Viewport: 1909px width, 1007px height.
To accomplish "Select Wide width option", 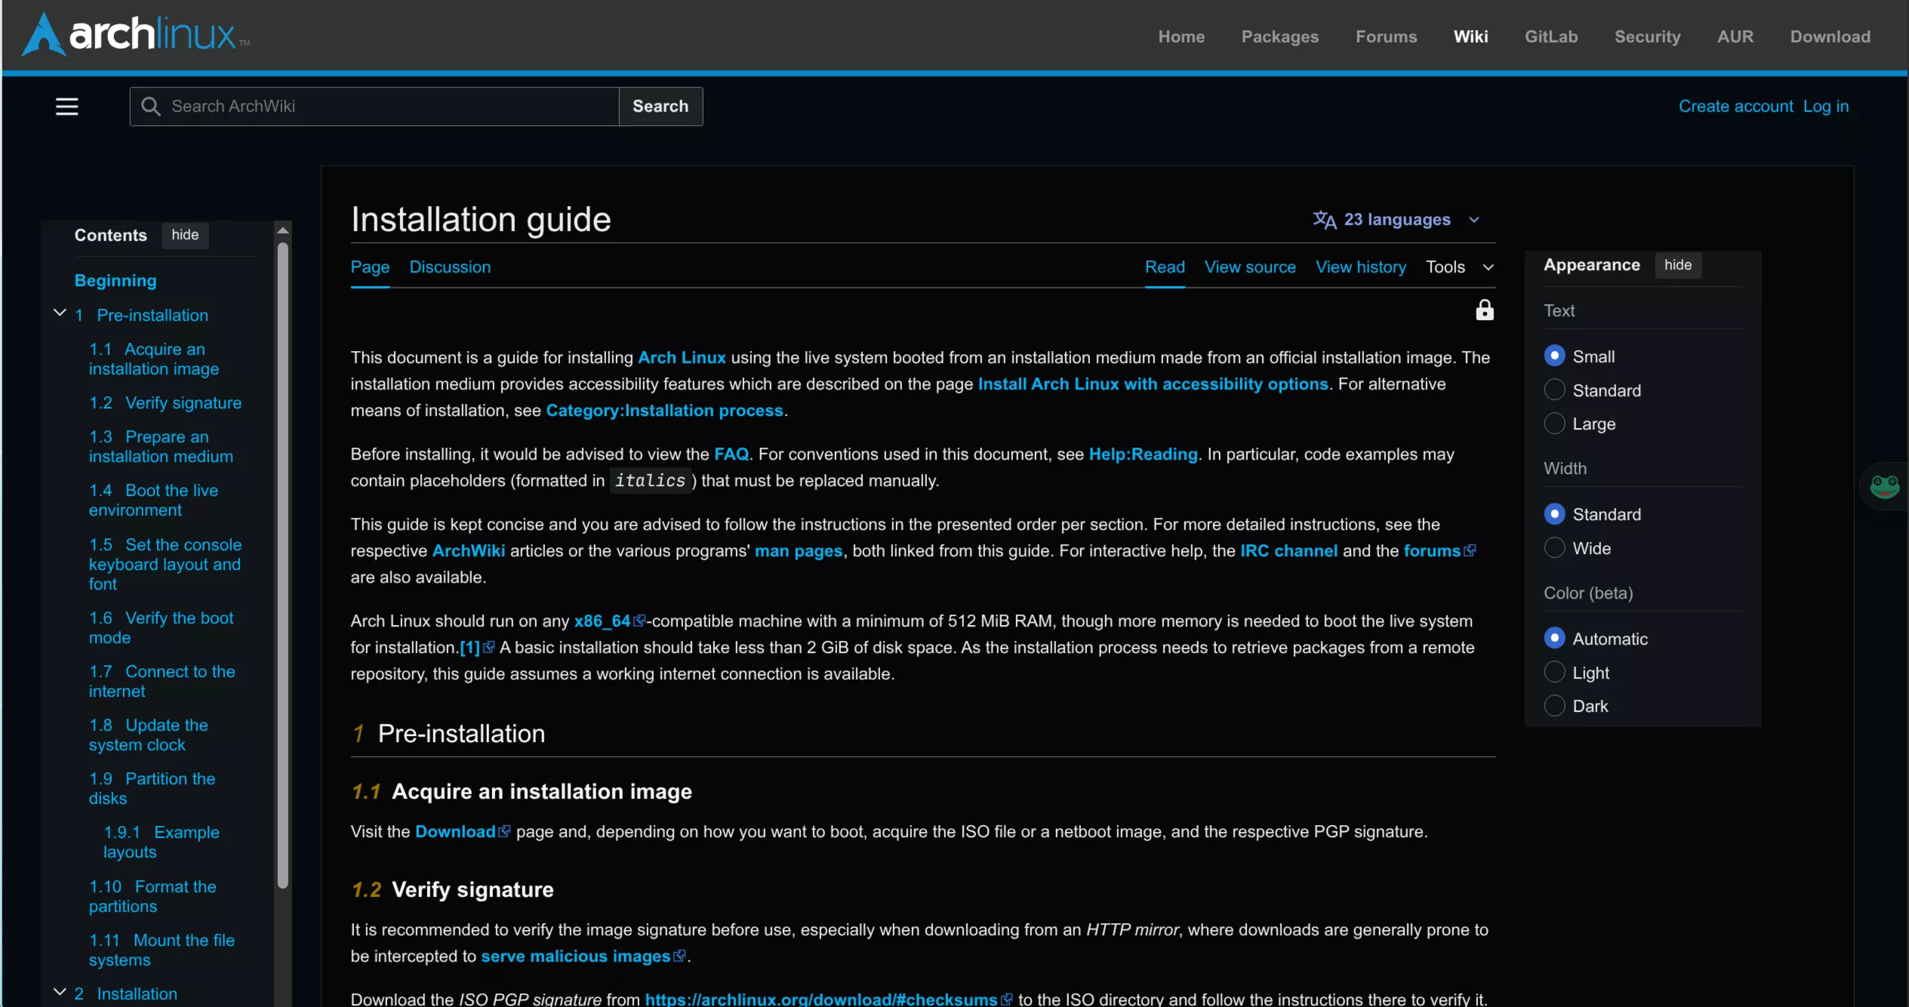I will 1554,548.
